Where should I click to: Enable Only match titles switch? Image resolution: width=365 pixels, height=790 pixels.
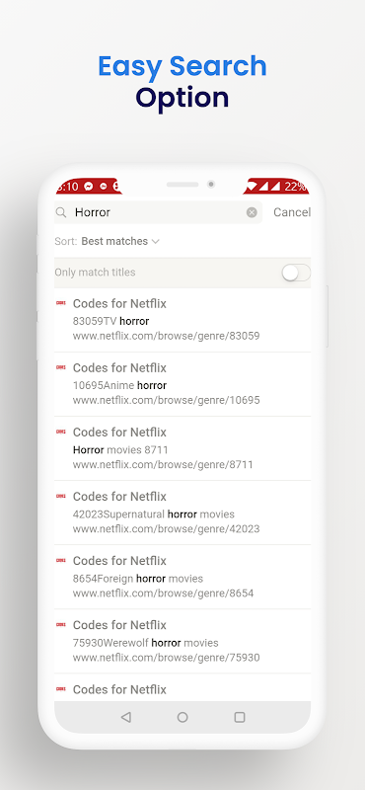[296, 273]
